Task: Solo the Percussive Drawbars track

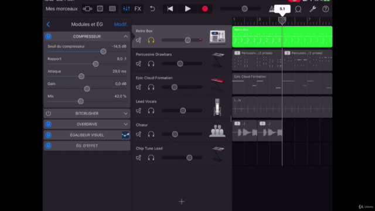Action: point(151,64)
